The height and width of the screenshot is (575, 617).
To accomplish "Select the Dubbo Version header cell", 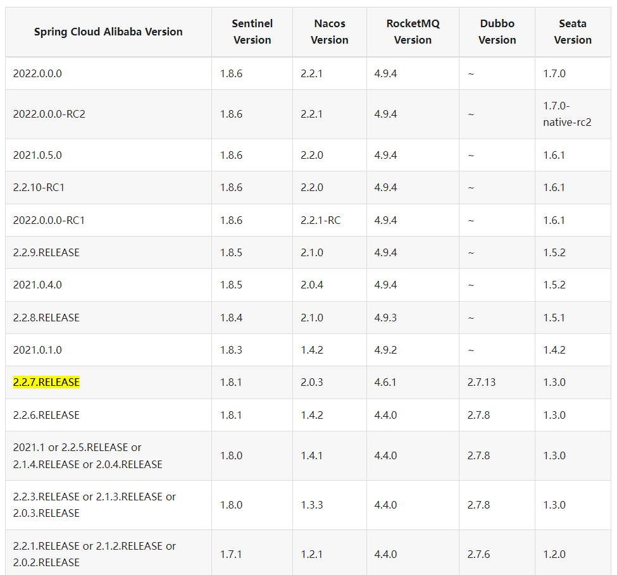I will point(497,32).
